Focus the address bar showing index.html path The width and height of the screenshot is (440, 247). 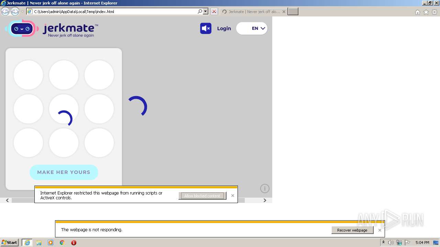(x=112, y=11)
